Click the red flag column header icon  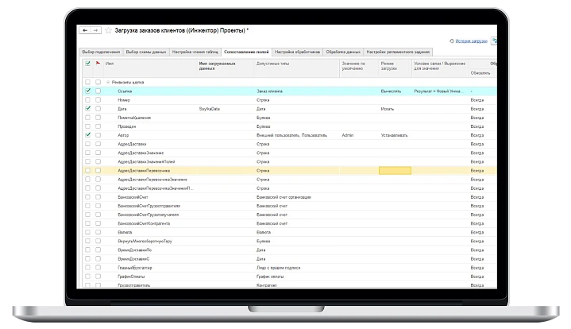(98, 63)
